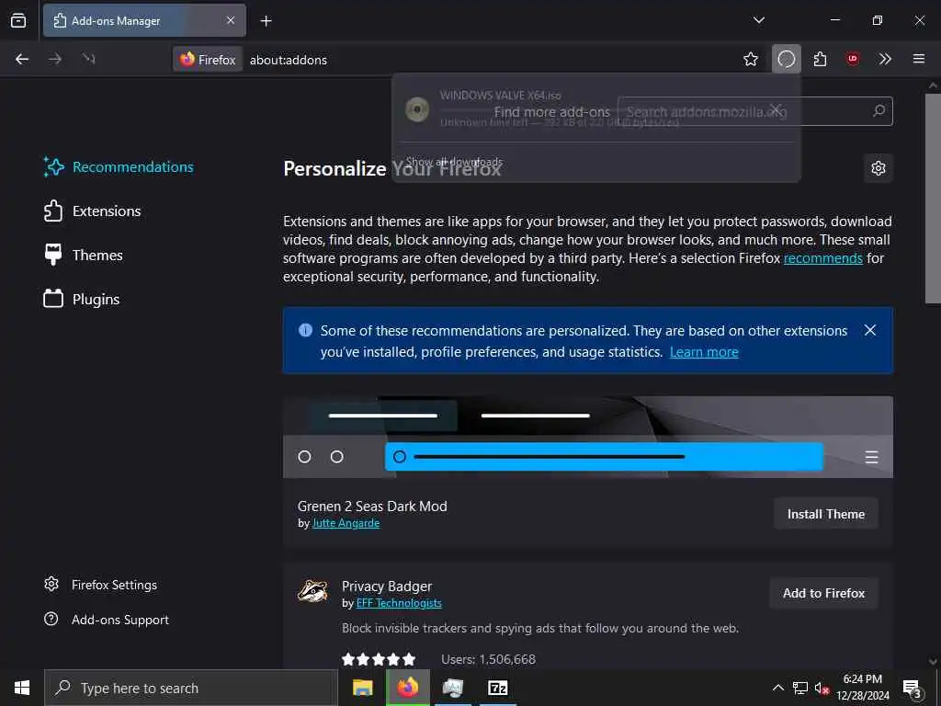Install Grenen 2 Seas Dark Mod theme
This screenshot has width=941, height=706.
click(x=826, y=514)
